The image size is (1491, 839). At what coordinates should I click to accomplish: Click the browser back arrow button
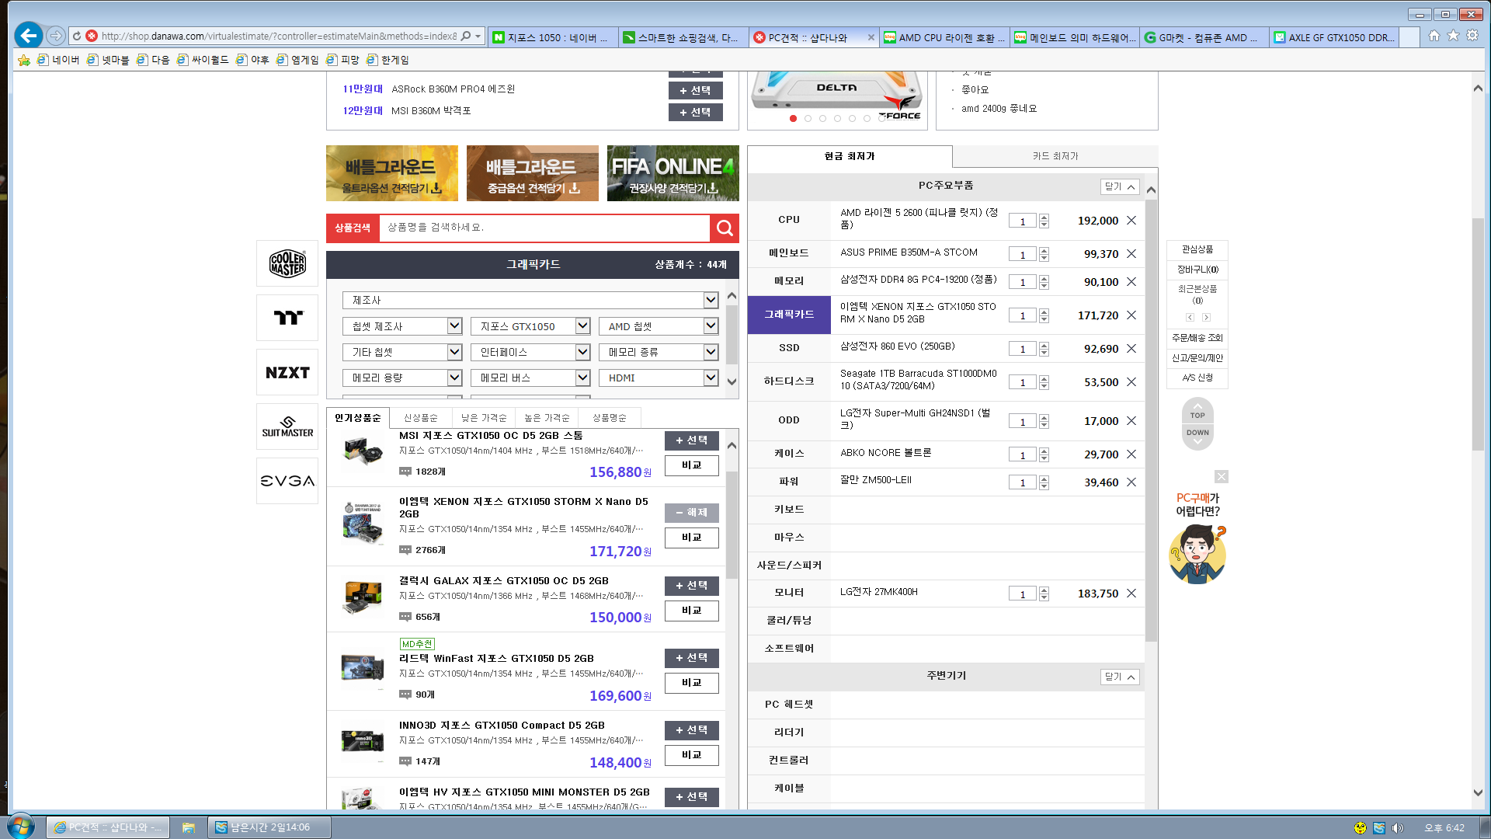(x=29, y=36)
